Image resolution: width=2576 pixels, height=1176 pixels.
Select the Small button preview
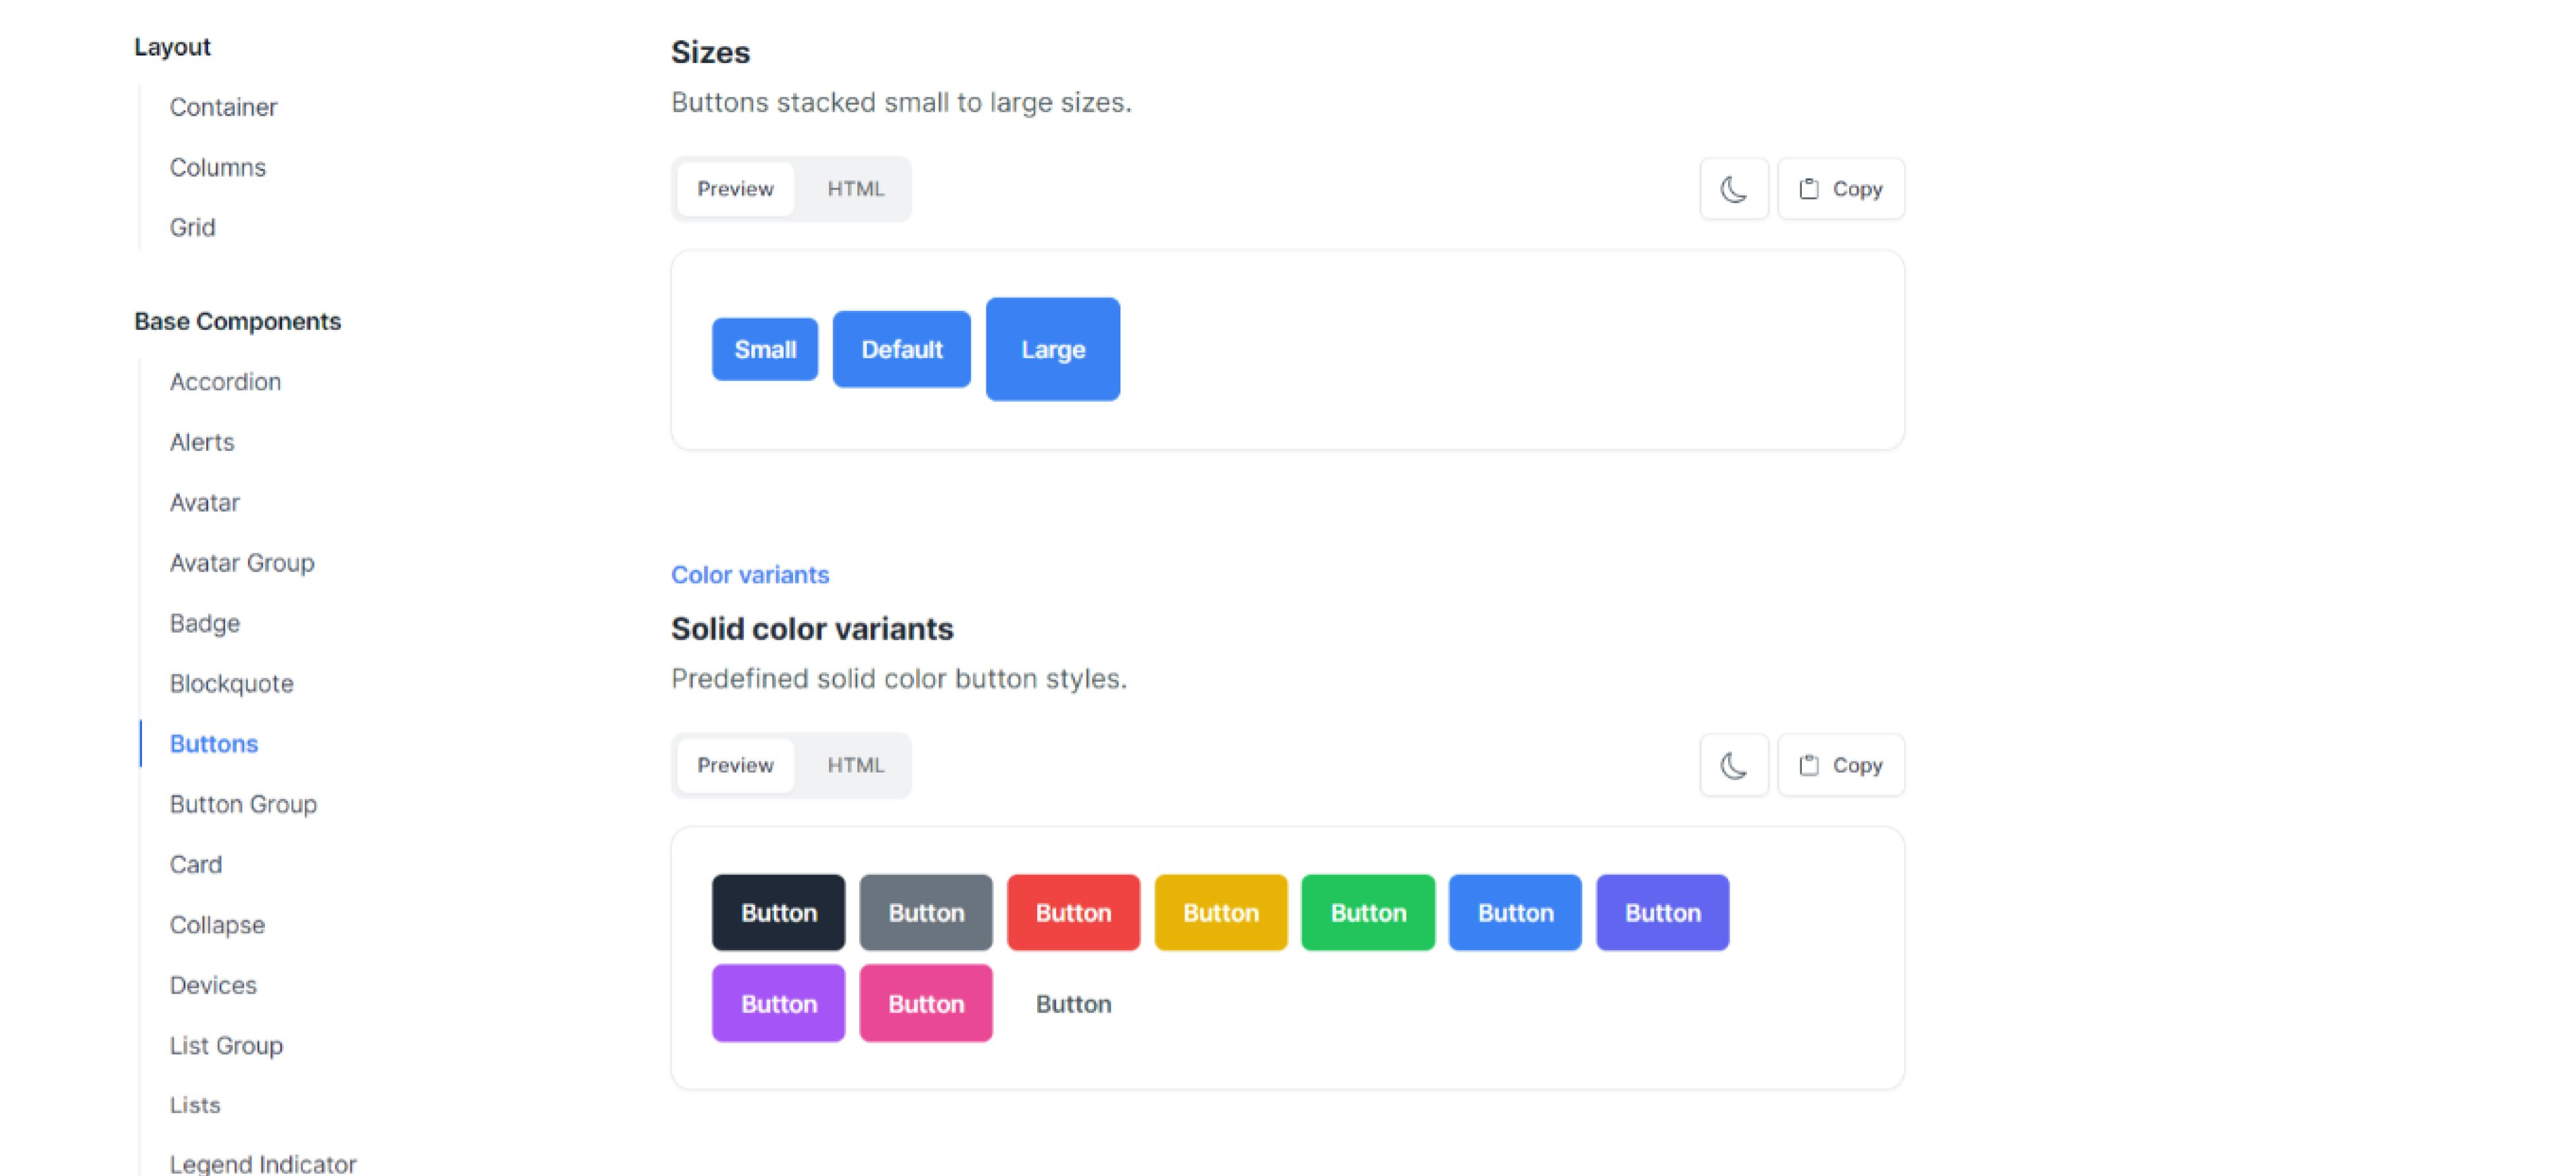pyautogui.click(x=765, y=348)
